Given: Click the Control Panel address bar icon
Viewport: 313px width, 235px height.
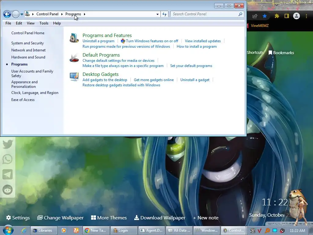Looking at the screenshot, I should (x=28, y=14).
